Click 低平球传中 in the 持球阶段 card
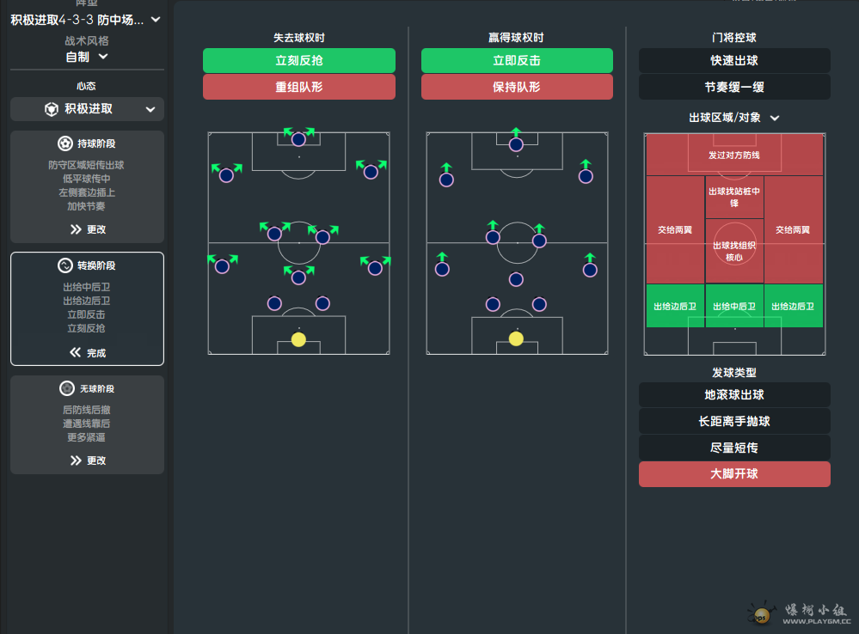This screenshot has height=634, width=859. (87, 179)
